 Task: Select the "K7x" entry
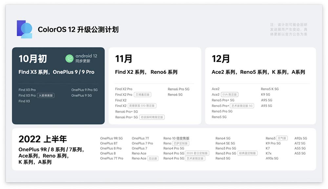tap(268, 153)
